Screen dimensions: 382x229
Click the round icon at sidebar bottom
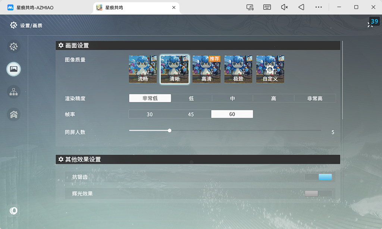(14, 211)
